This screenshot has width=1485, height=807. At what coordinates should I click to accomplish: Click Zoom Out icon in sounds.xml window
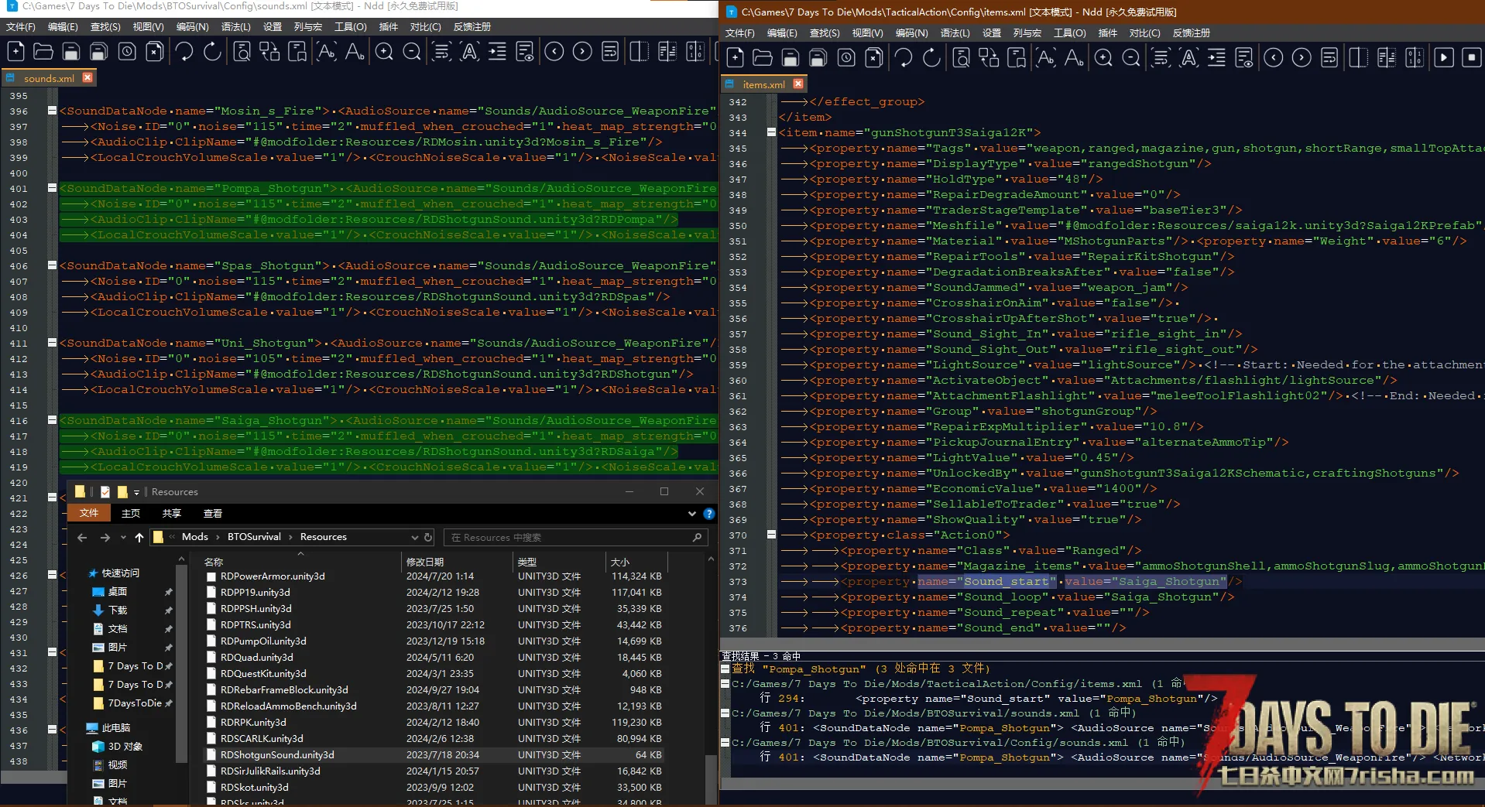pyautogui.click(x=412, y=52)
